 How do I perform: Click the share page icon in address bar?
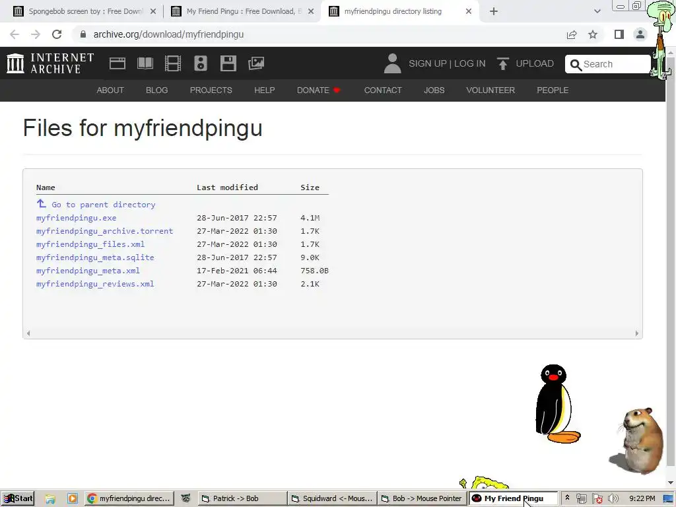click(x=572, y=34)
